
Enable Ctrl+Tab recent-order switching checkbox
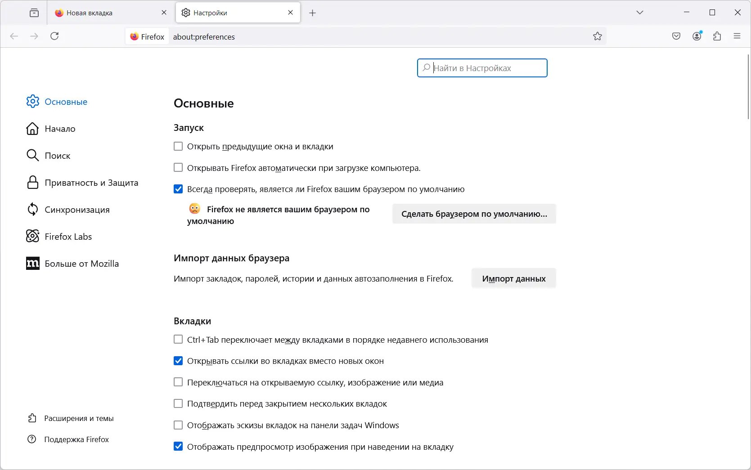coord(178,340)
